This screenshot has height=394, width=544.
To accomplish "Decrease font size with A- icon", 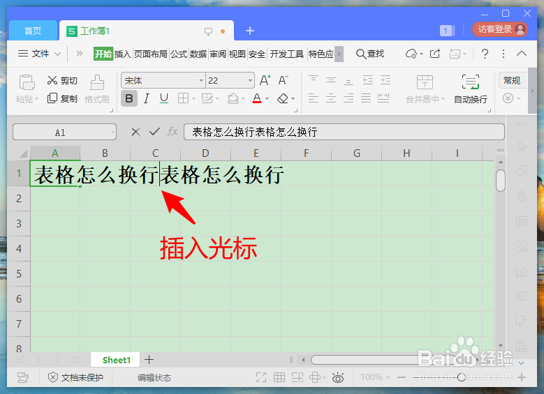I will pyautogui.click(x=283, y=80).
